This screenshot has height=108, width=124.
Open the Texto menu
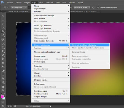coord(41,2)
